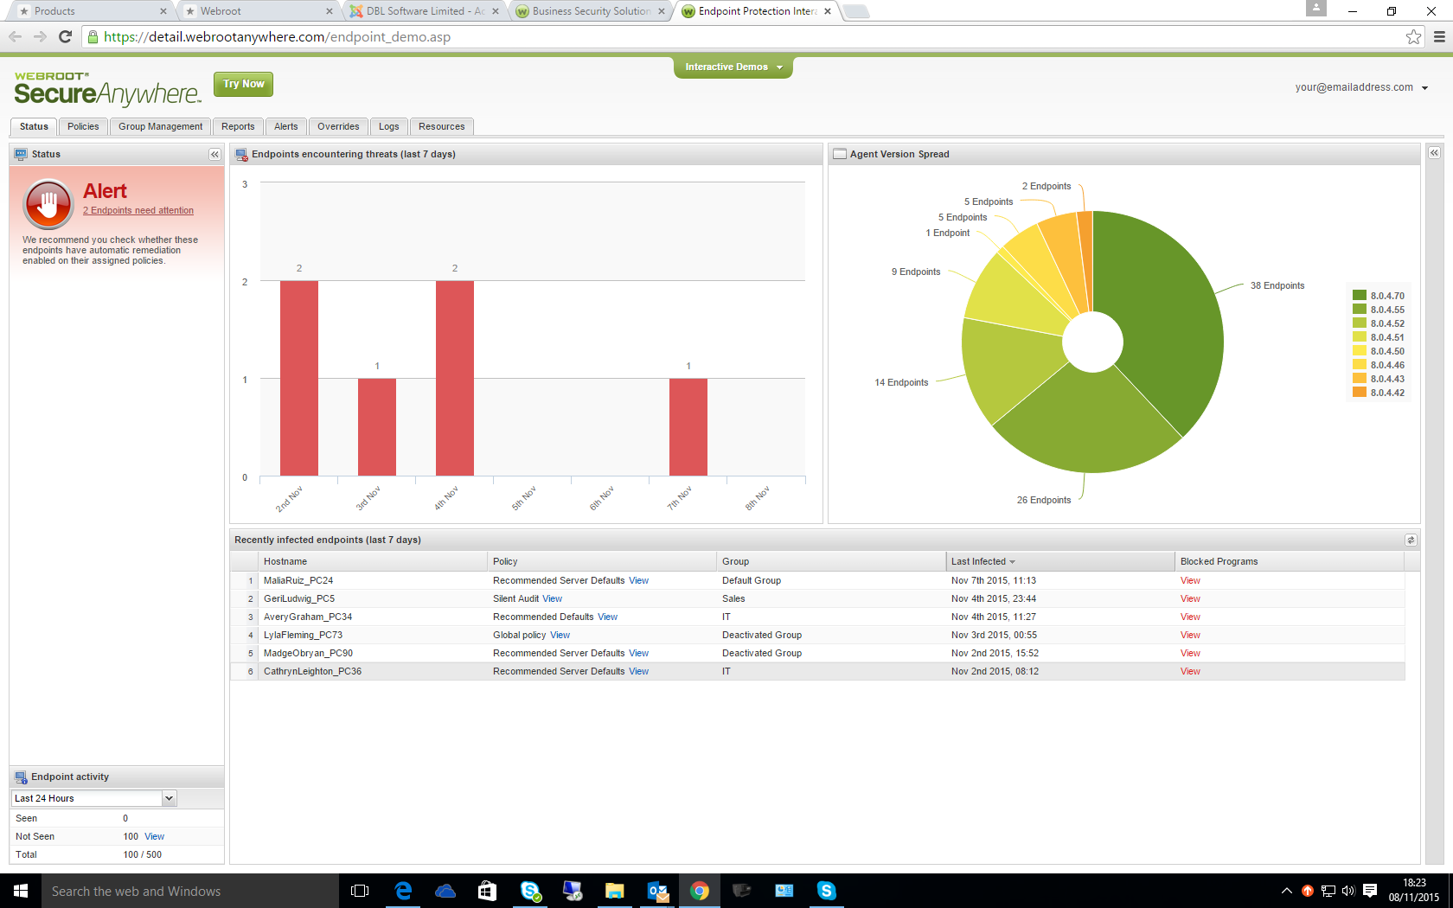The image size is (1453, 908).
Task: Click the 8.0.4.70 legend color swatch
Action: (x=1360, y=296)
